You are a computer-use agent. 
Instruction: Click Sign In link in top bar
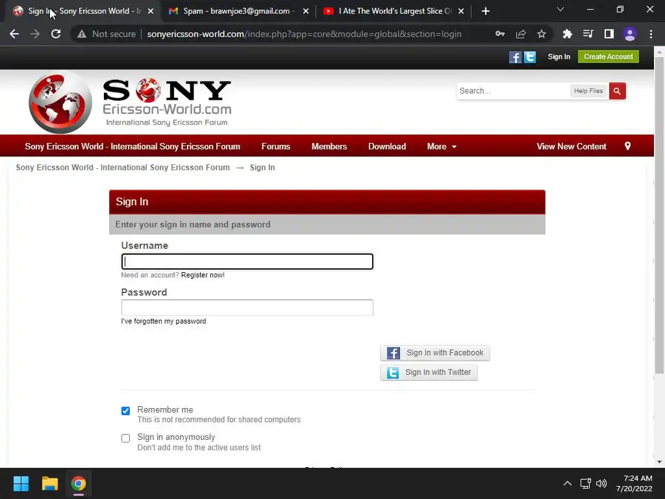click(x=558, y=57)
